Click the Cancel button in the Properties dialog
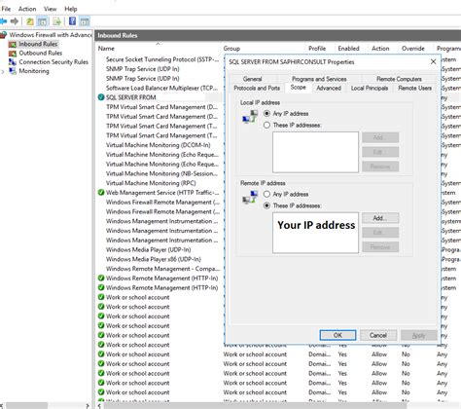Image resolution: width=461 pixels, height=409 pixels. (x=378, y=335)
